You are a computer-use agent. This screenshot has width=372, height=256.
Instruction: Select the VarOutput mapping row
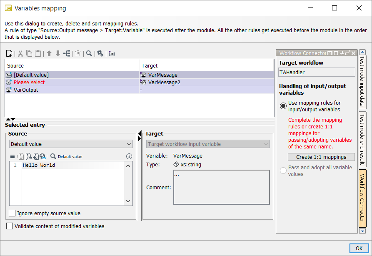(x=26, y=90)
